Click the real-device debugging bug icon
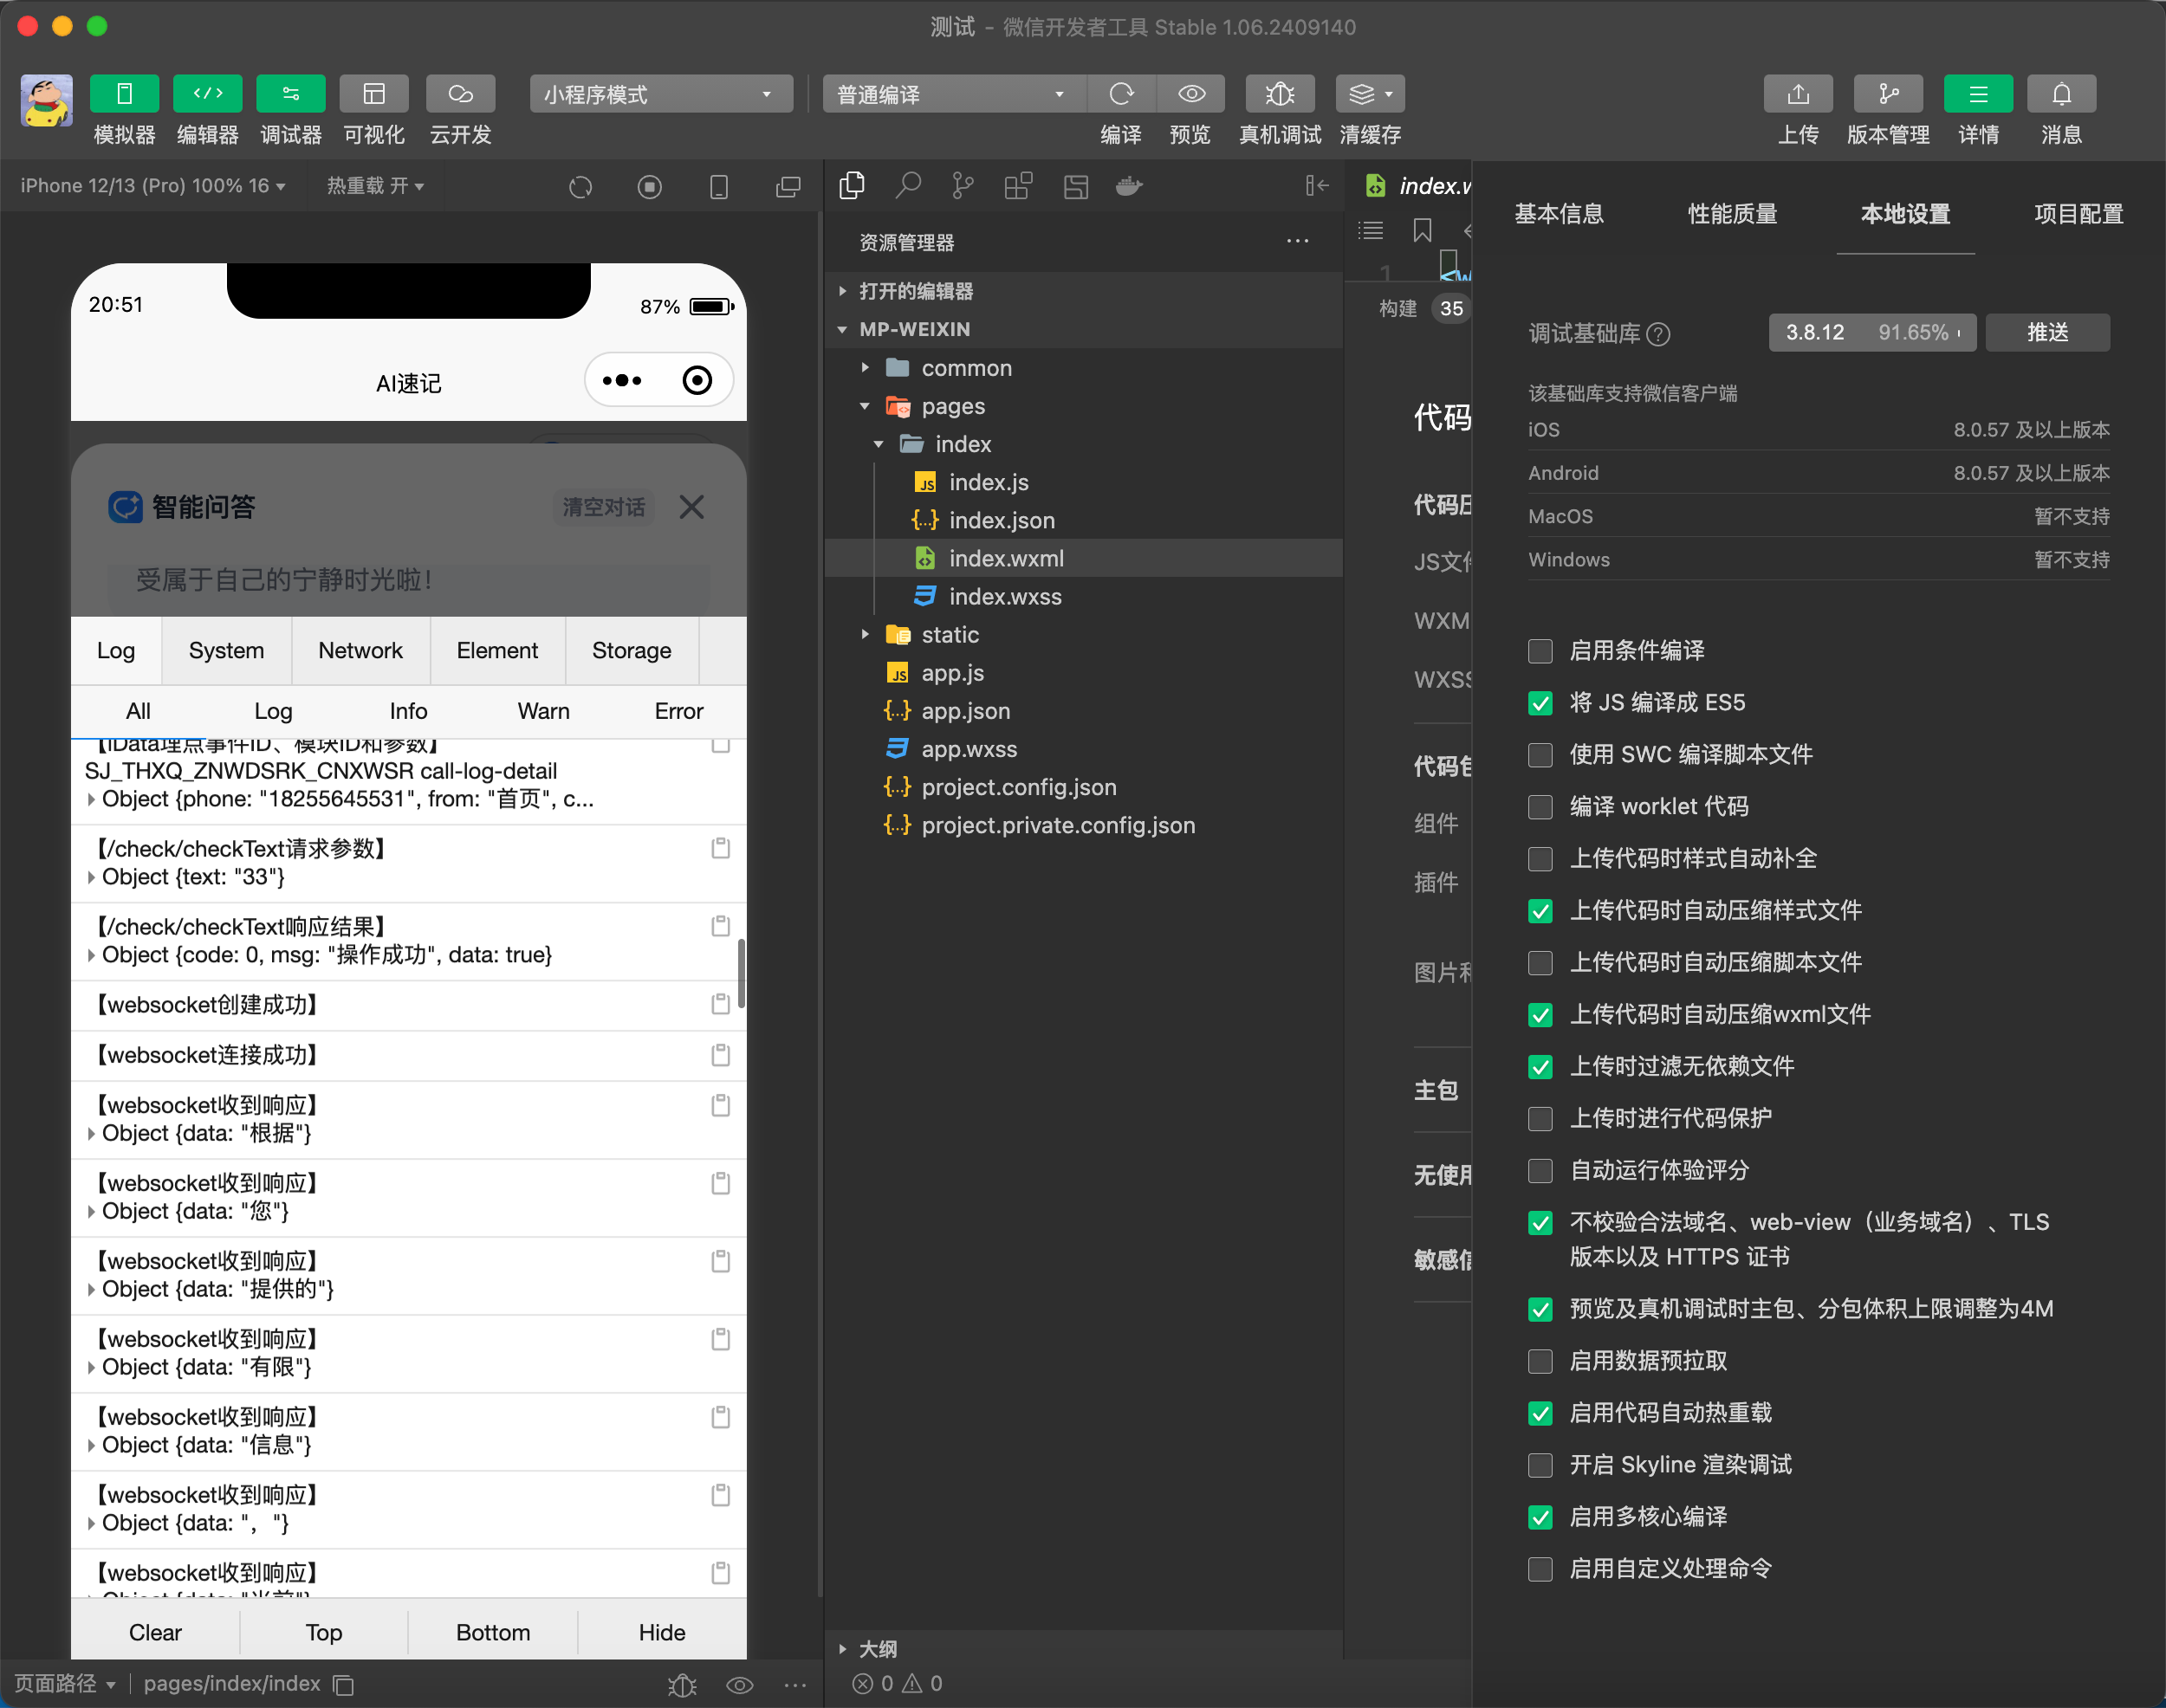 click(1279, 94)
